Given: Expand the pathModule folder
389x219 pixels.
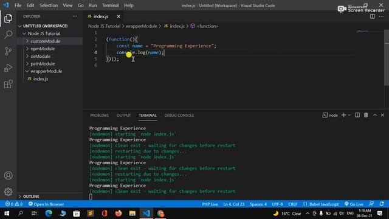Looking at the screenshot, I should (50, 63).
